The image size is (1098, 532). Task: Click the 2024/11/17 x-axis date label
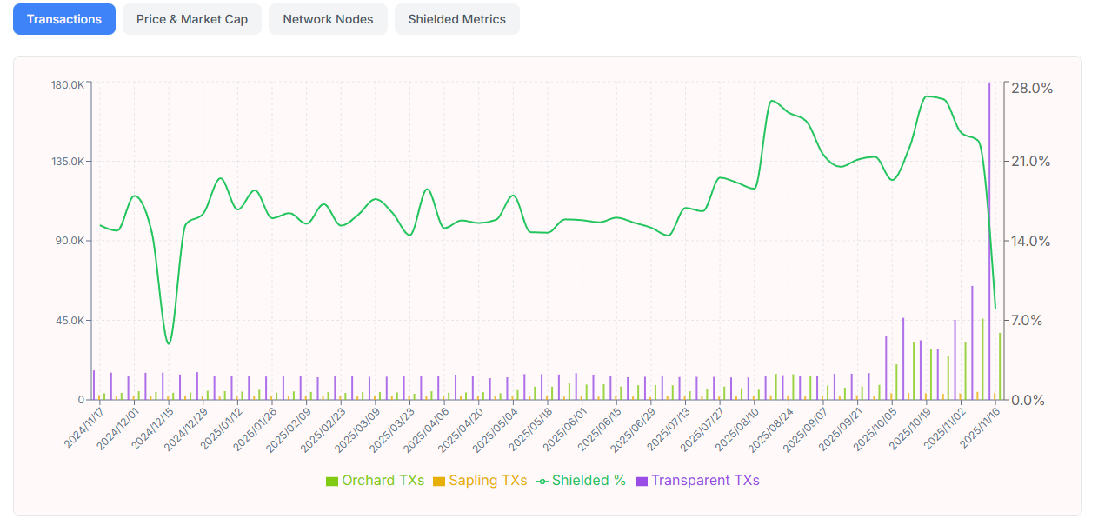(83, 429)
